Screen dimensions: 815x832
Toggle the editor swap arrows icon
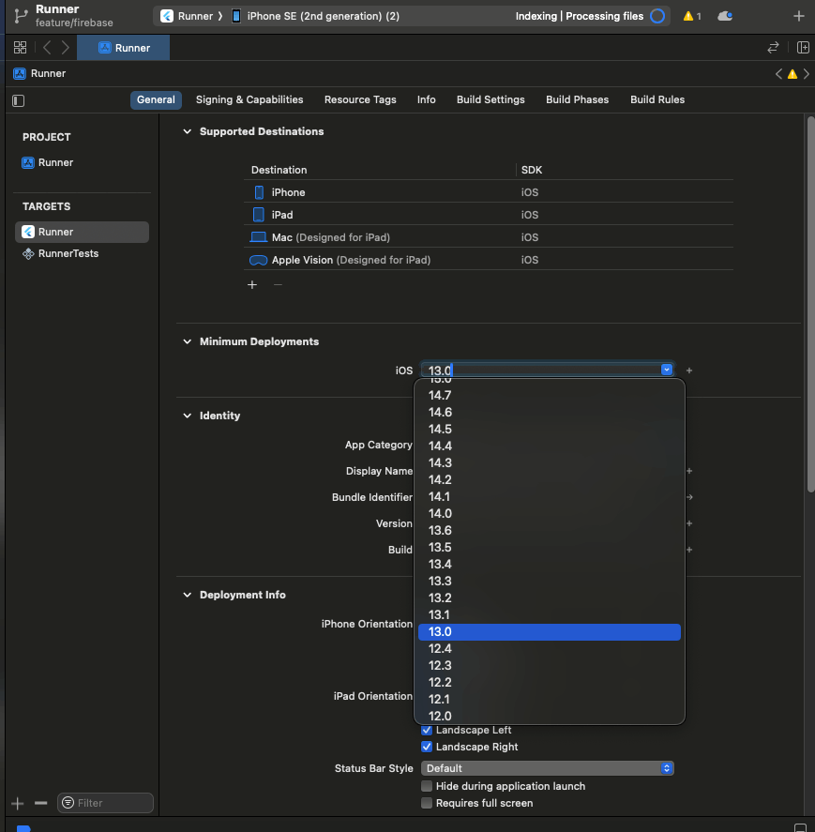pos(773,48)
